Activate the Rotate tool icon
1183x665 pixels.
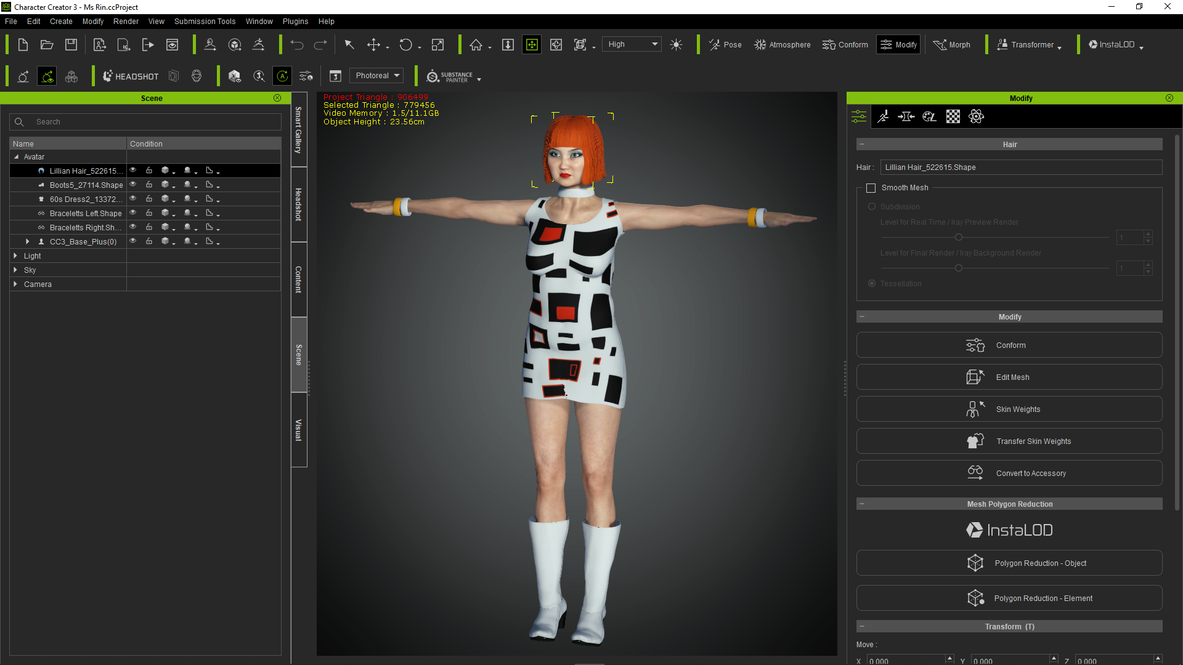click(x=405, y=45)
